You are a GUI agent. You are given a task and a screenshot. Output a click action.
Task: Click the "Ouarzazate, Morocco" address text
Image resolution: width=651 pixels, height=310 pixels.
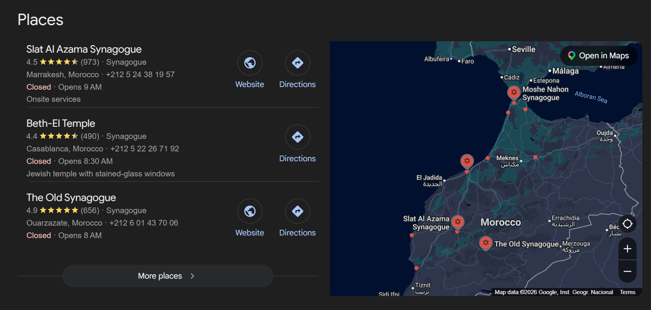64,223
